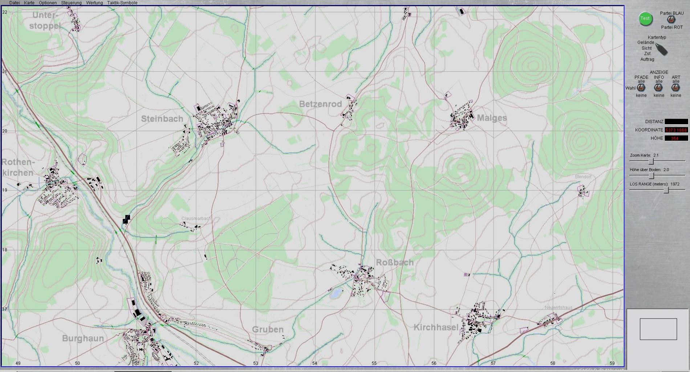This screenshot has height=372, width=690.
Task: Click the minimap viewport rectangle
Action: [x=658, y=329]
